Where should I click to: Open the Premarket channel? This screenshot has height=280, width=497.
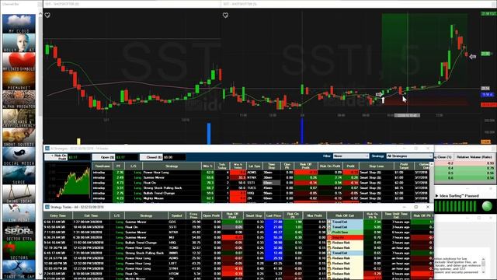(19, 81)
